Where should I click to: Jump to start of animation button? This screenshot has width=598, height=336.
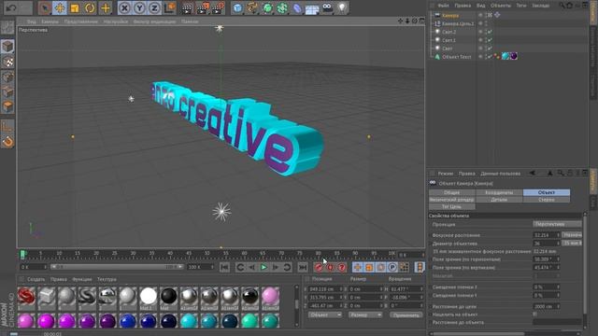[224, 268]
